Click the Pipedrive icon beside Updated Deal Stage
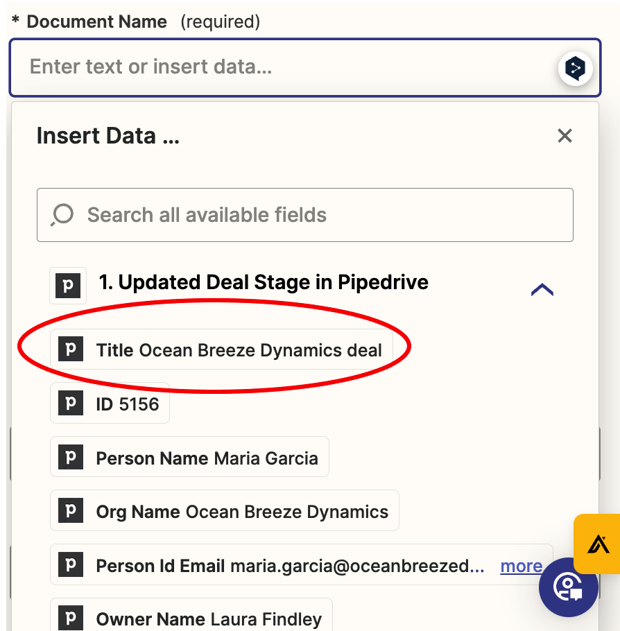The width and height of the screenshot is (620, 631). pyautogui.click(x=68, y=285)
